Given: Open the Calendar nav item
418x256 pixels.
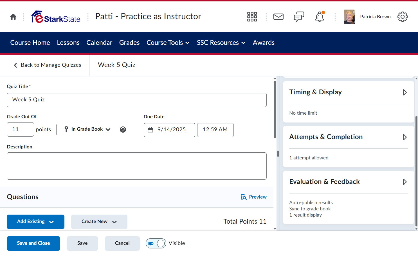Looking at the screenshot, I should click(99, 43).
